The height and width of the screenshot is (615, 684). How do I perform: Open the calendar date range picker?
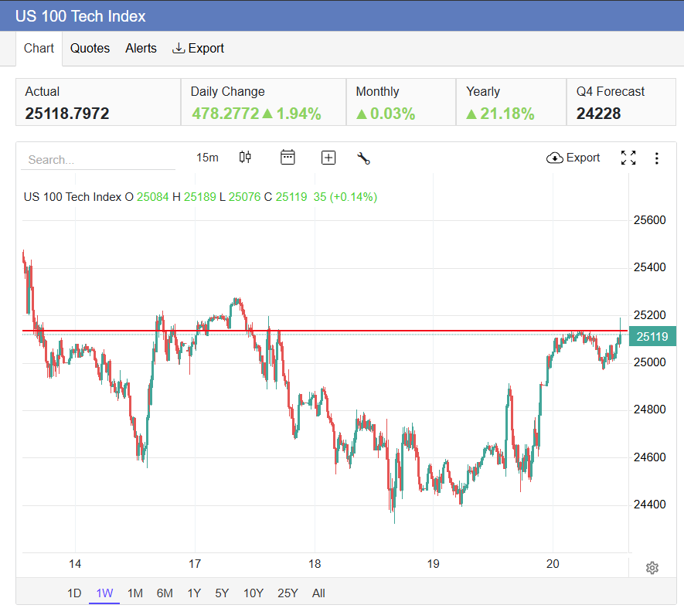click(x=288, y=158)
